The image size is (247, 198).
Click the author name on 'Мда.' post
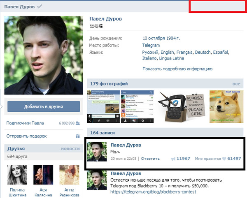tap(126, 145)
